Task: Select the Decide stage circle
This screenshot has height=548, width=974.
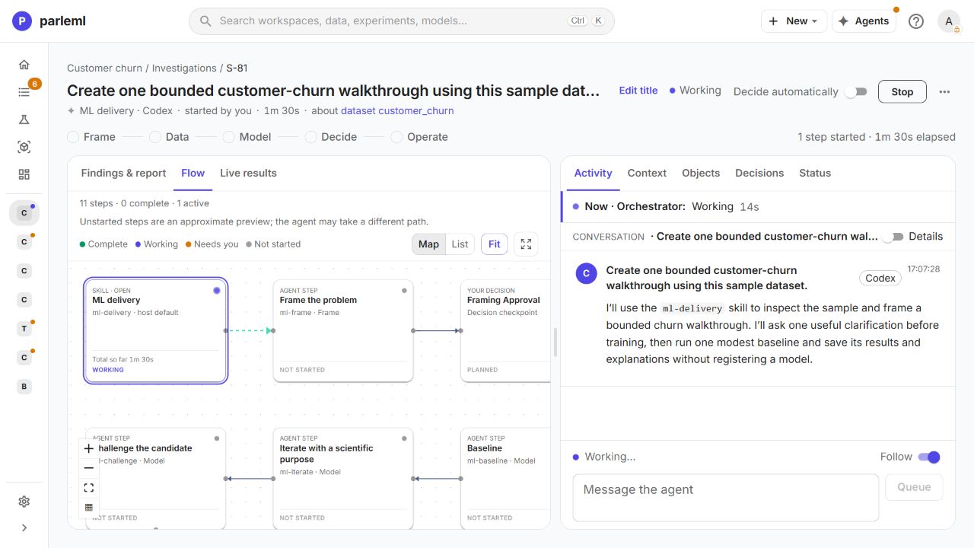Action: (310, 137)
